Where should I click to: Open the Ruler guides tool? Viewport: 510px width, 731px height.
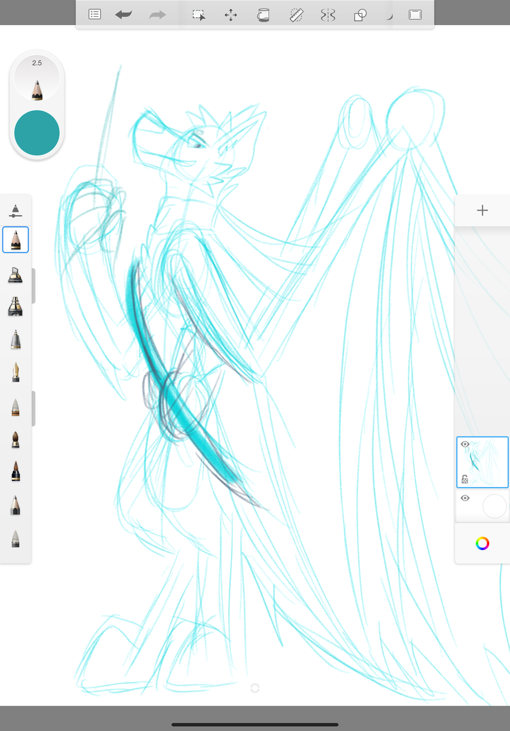pos(296,15)
